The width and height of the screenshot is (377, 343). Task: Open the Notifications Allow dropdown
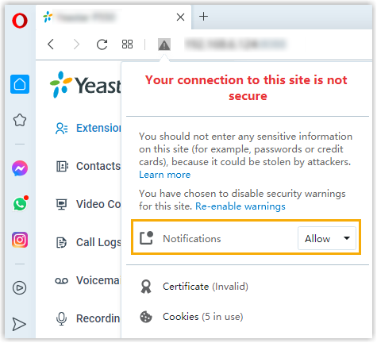click(x=327, y=238)
